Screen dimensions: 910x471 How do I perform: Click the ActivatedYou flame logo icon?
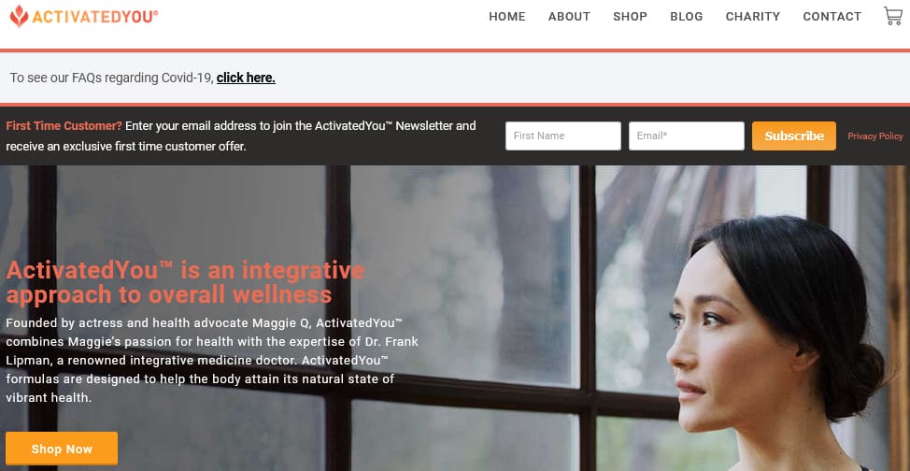(19, 16)
